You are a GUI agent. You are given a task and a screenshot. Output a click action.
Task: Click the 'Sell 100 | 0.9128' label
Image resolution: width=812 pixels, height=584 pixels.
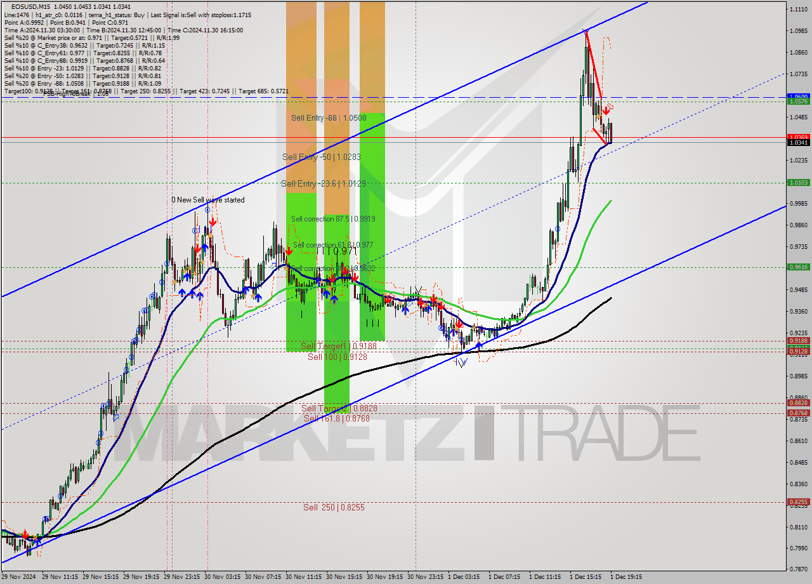tap(337, 357)
